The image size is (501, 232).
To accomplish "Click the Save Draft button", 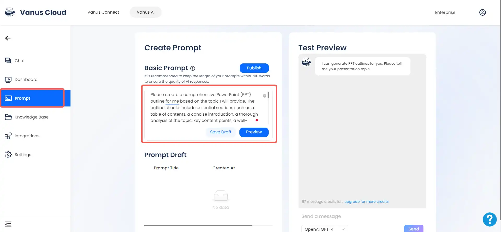I will [221, 132].
